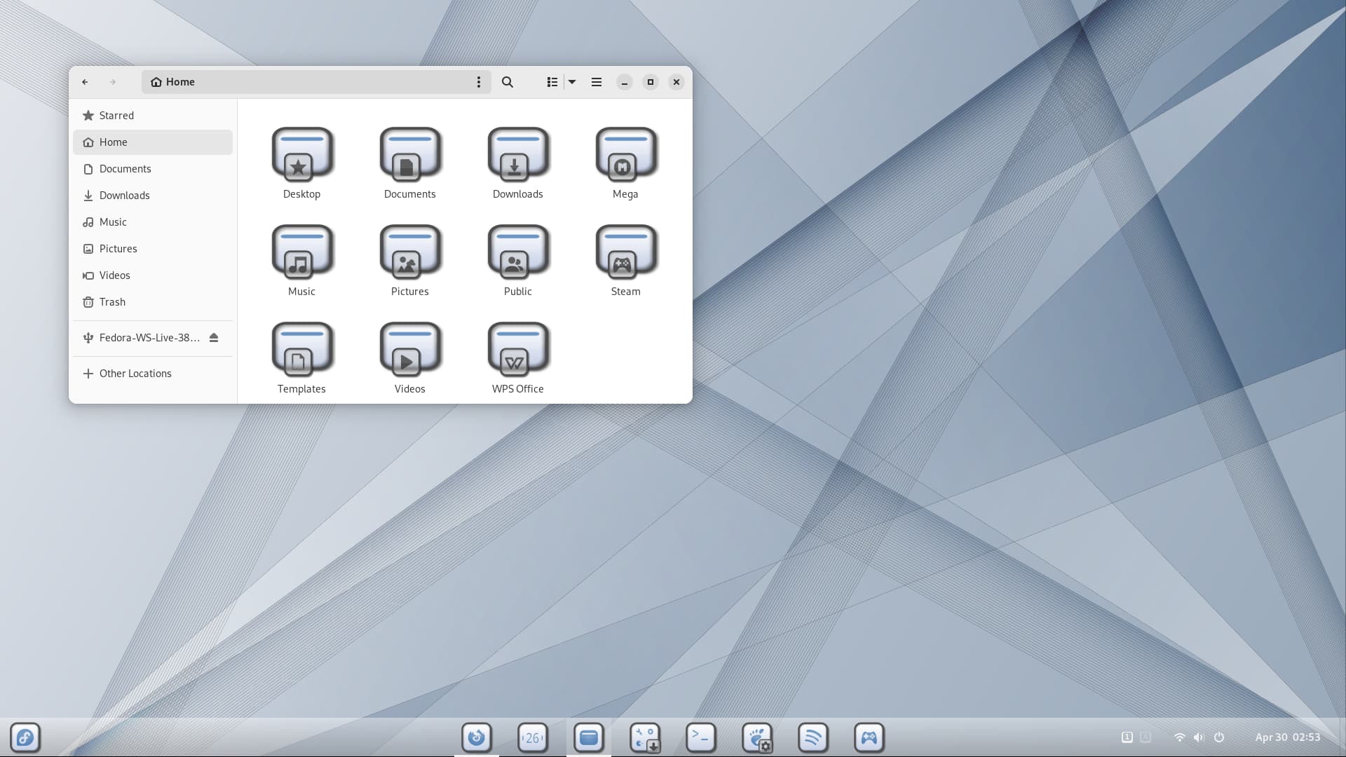
Task: Open the hamburger main menu
Action: pos(597,82)
